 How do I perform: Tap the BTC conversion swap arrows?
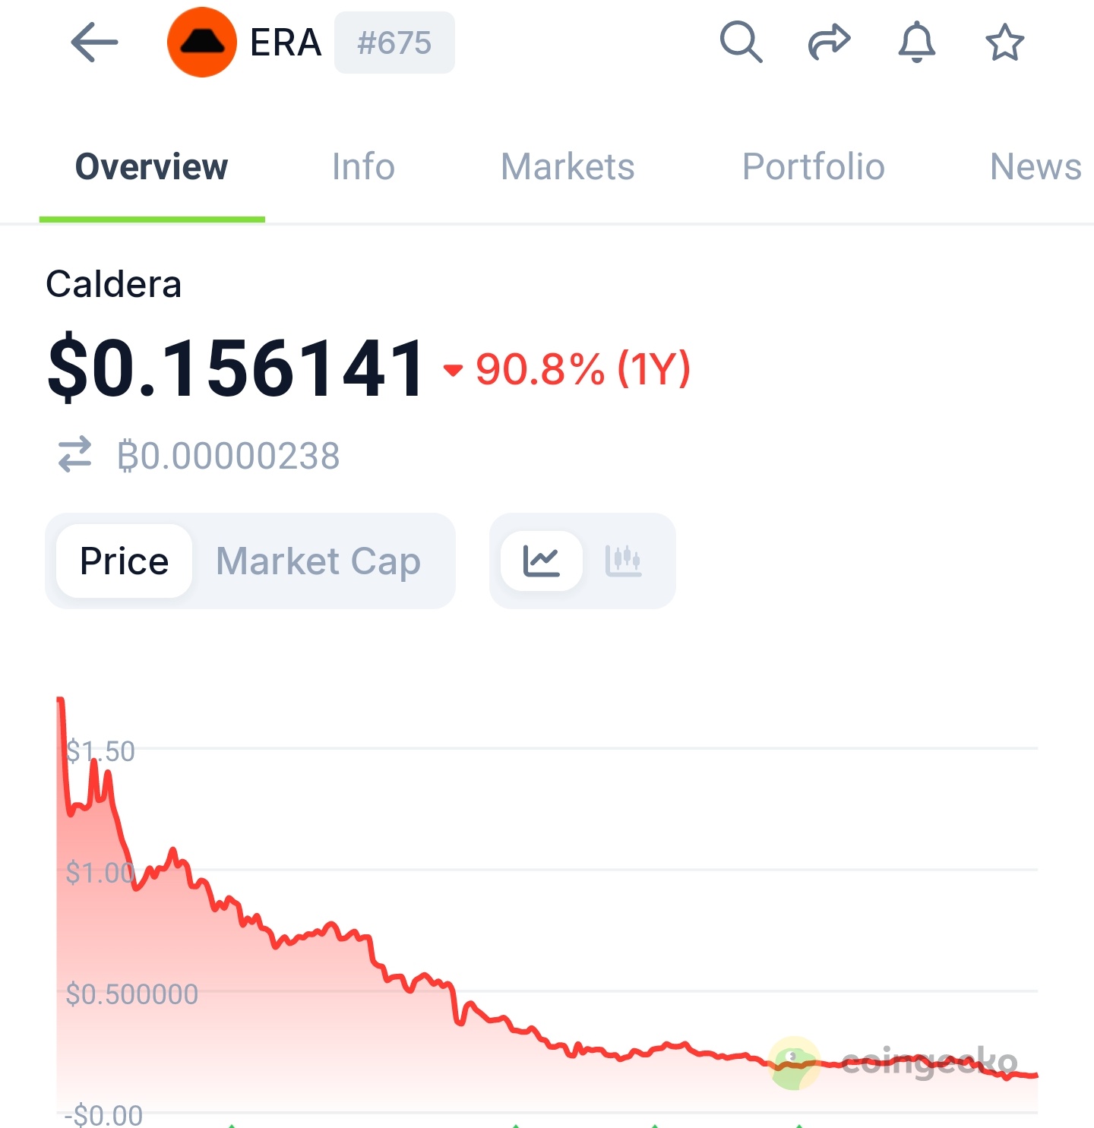pos(75,455)
